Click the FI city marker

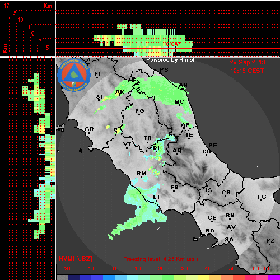[x=97, y=77]
